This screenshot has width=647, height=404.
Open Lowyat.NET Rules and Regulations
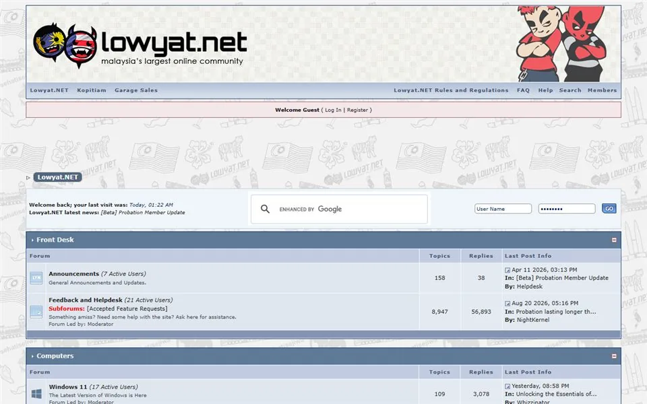coord(451,90)
